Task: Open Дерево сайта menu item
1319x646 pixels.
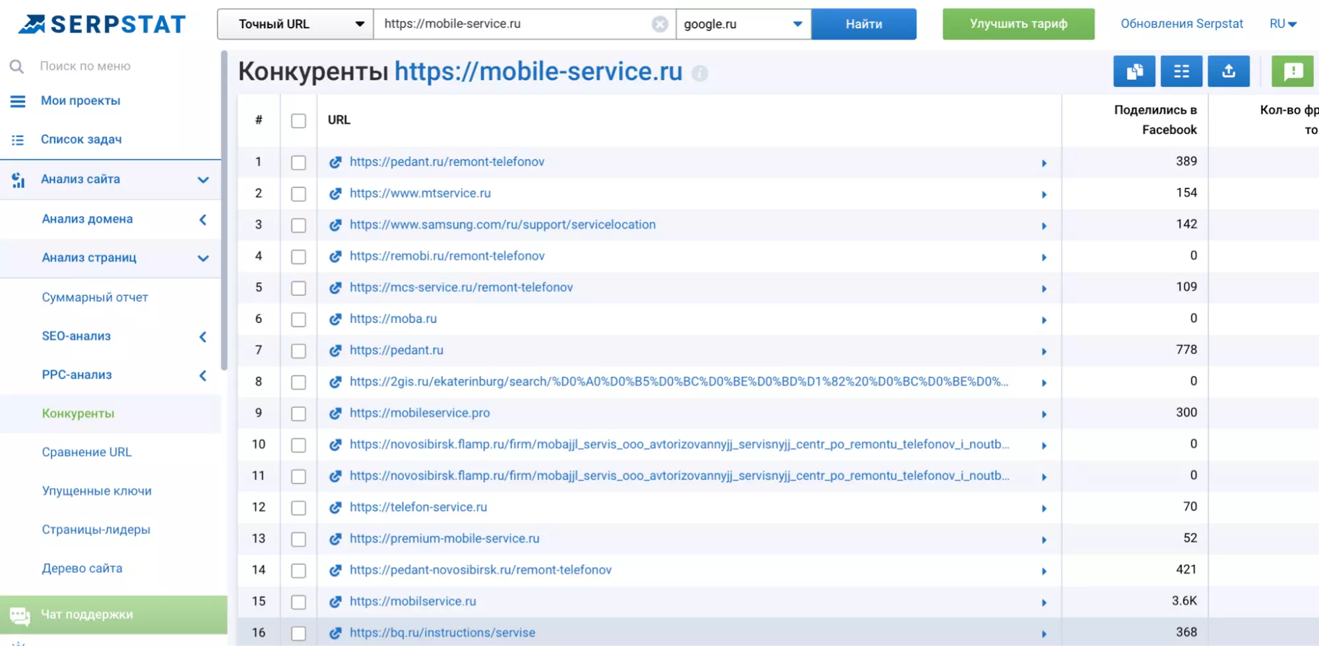Action: [82, 568]
